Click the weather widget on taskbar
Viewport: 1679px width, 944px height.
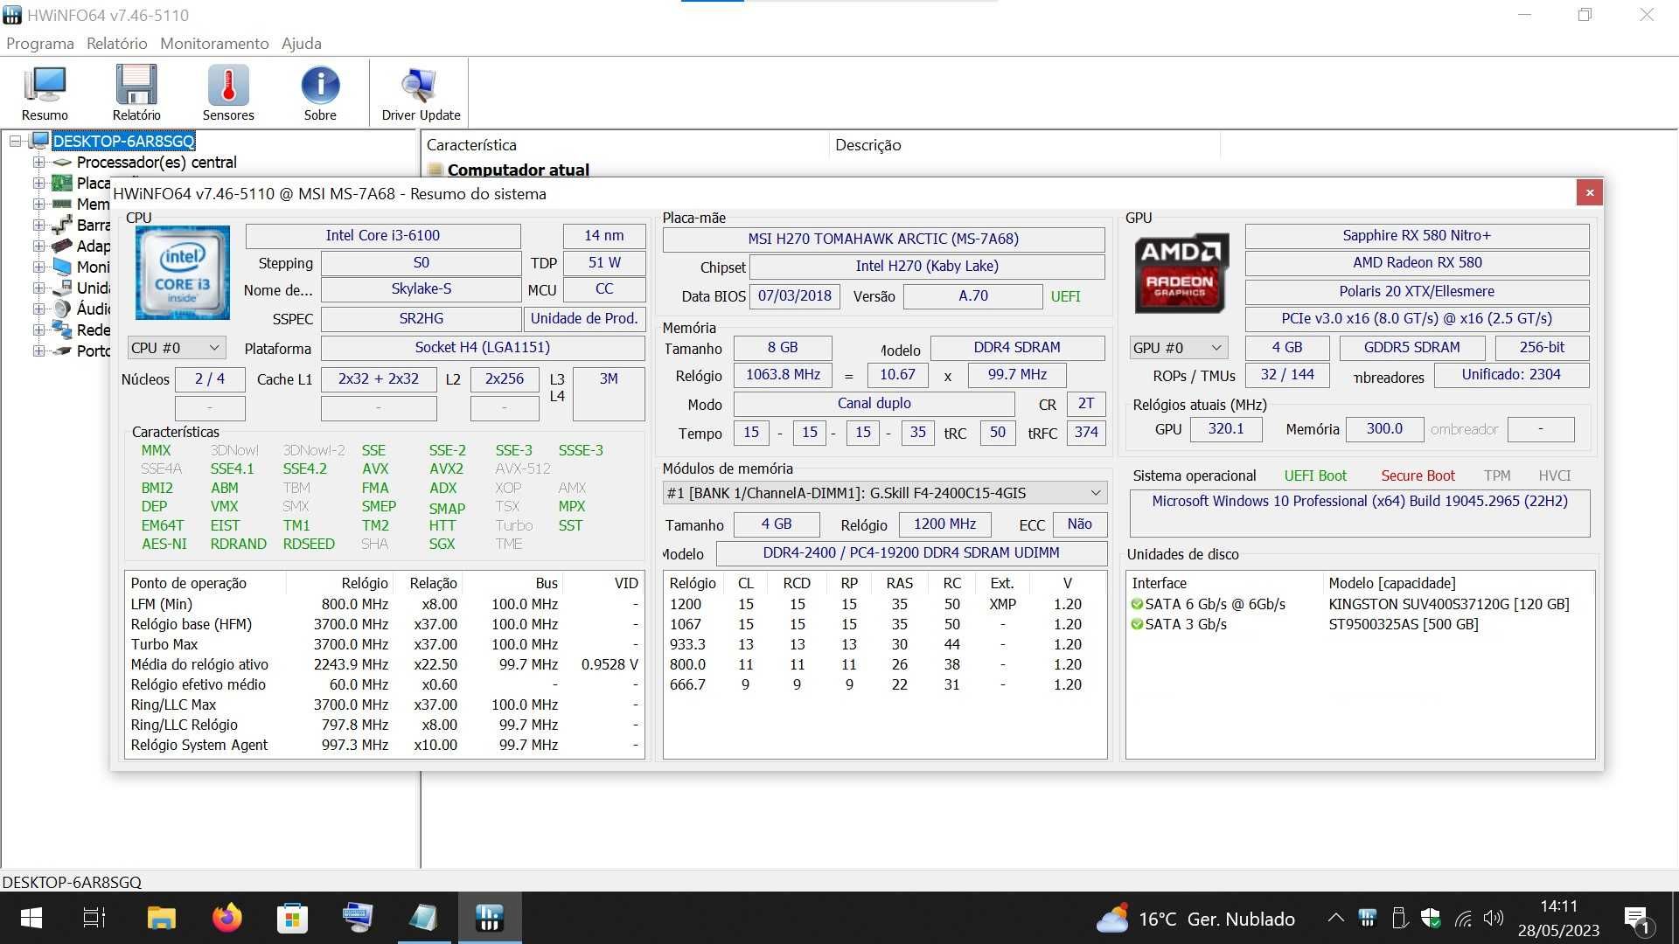point(1195,919)
